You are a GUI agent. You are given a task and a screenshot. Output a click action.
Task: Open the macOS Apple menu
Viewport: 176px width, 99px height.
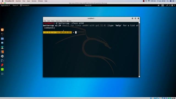pyautogui.click(x=2, y=1)
